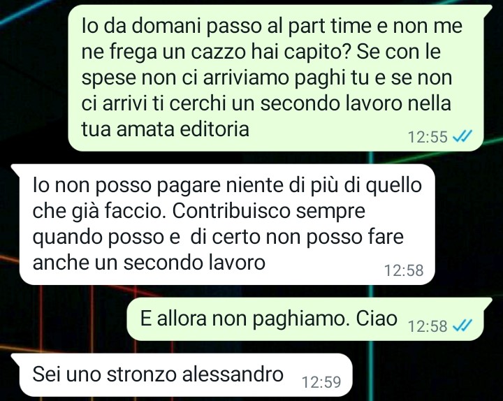This screenshot has width=503, height=401.
Task: Click the double checkmark on the 12:55 message
Action: point(462,136)
